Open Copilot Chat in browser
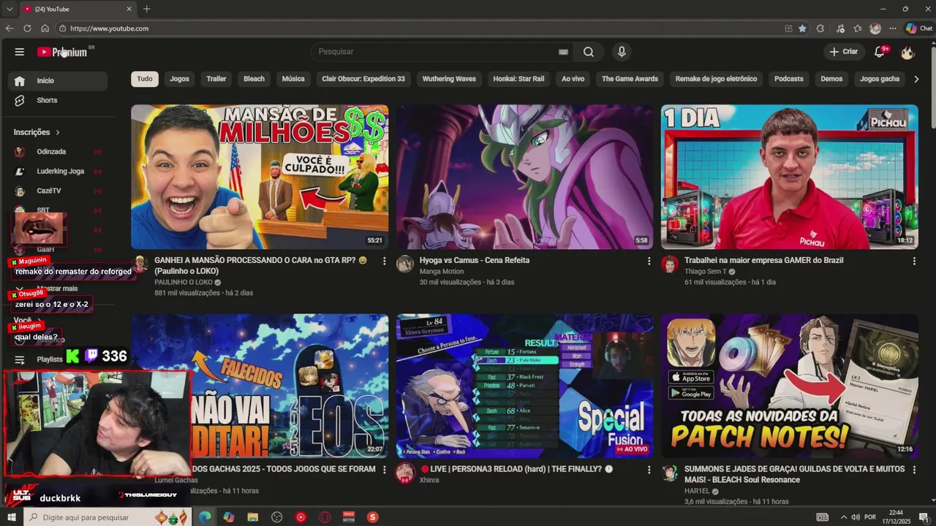This screenshot has height=526, width=936. (x=918, y=28)
